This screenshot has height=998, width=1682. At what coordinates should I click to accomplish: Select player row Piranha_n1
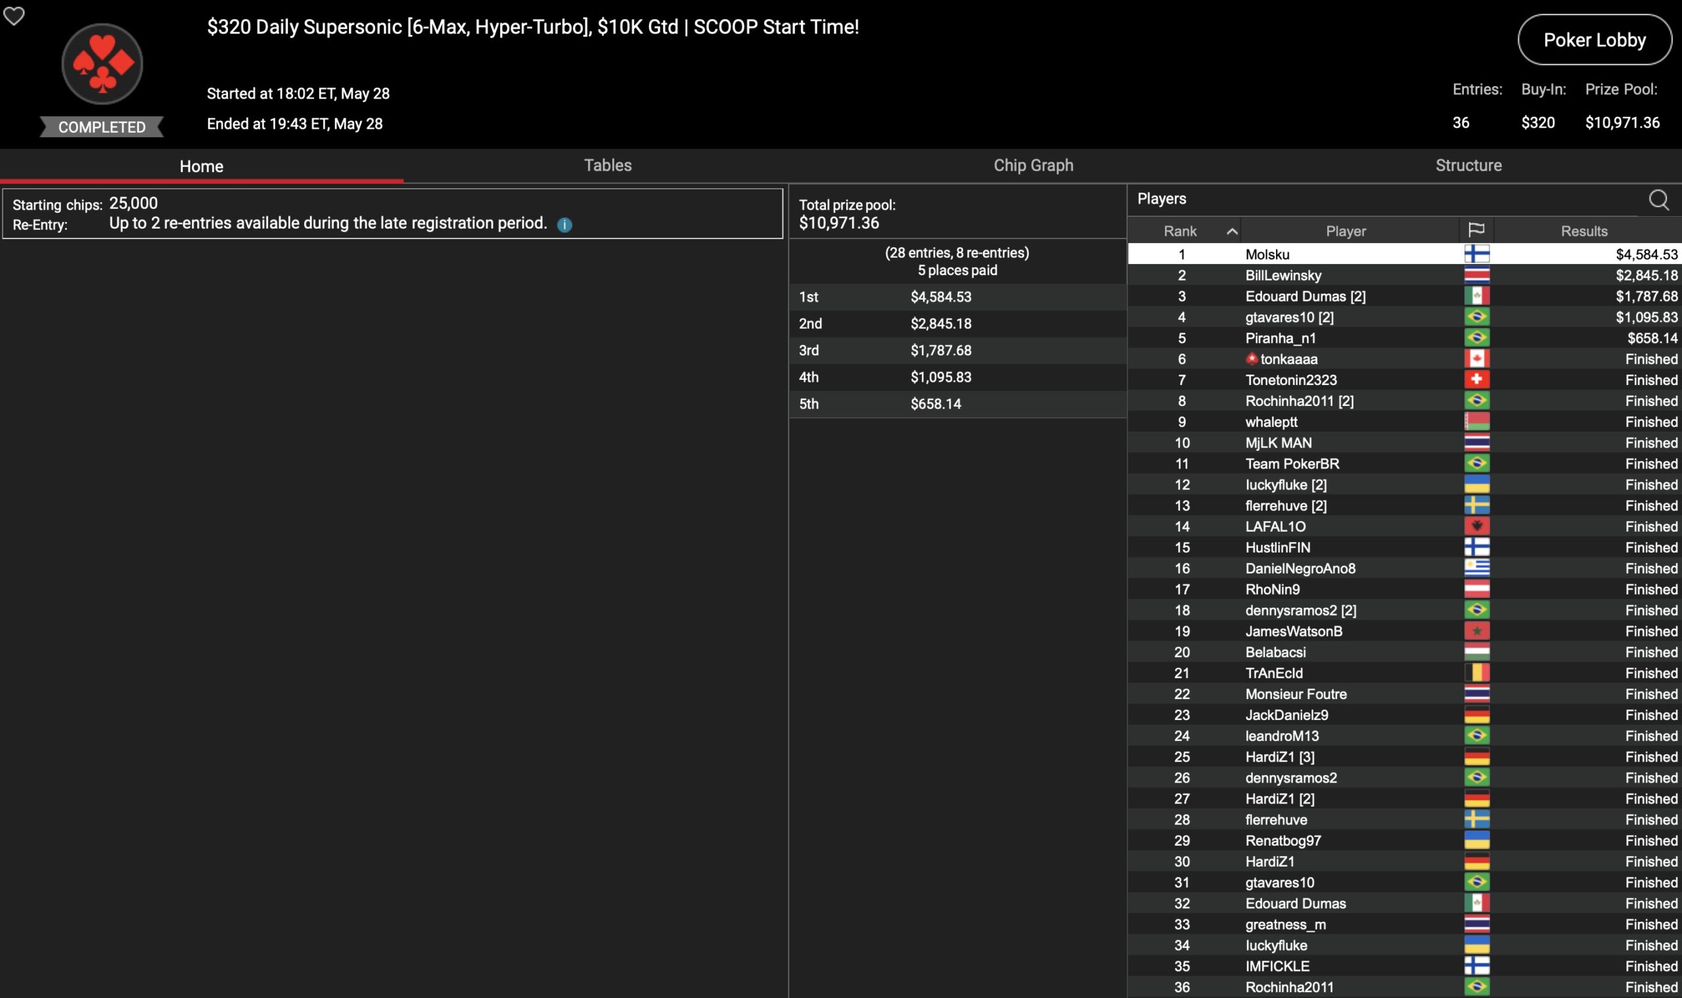click(x=1280, y=338)
